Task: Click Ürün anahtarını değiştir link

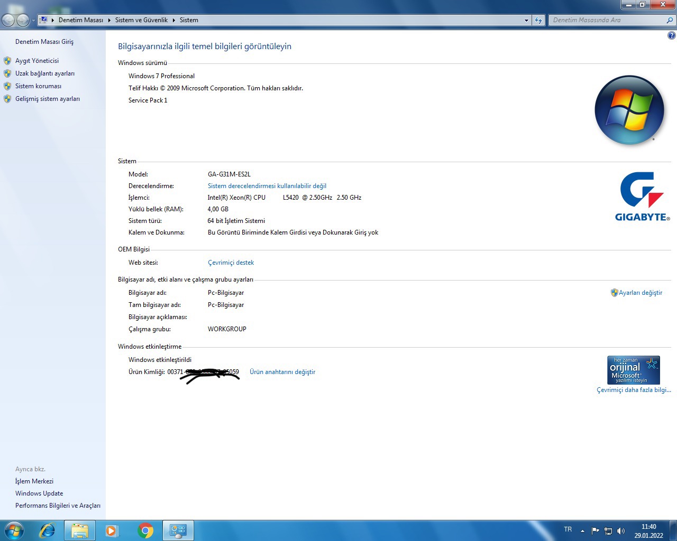Action: point(282,372)
